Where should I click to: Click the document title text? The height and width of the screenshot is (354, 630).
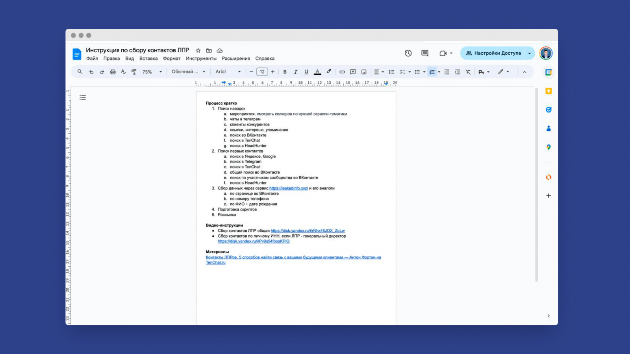[137, 50]
